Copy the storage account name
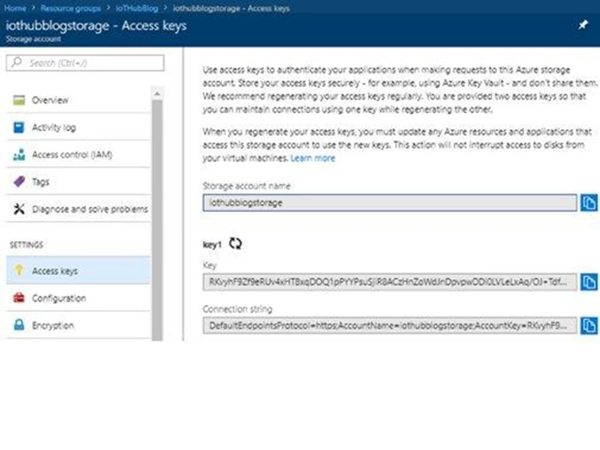Viewport: 600px width, 450px height. click(x=589, y=203)
